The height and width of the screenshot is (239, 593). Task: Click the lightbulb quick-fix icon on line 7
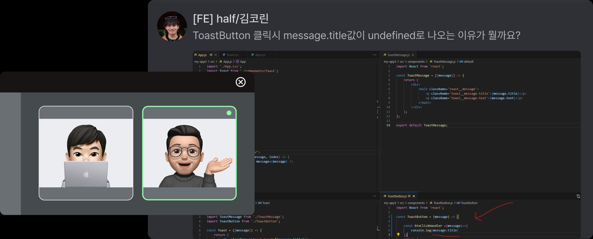click(398, 235)
